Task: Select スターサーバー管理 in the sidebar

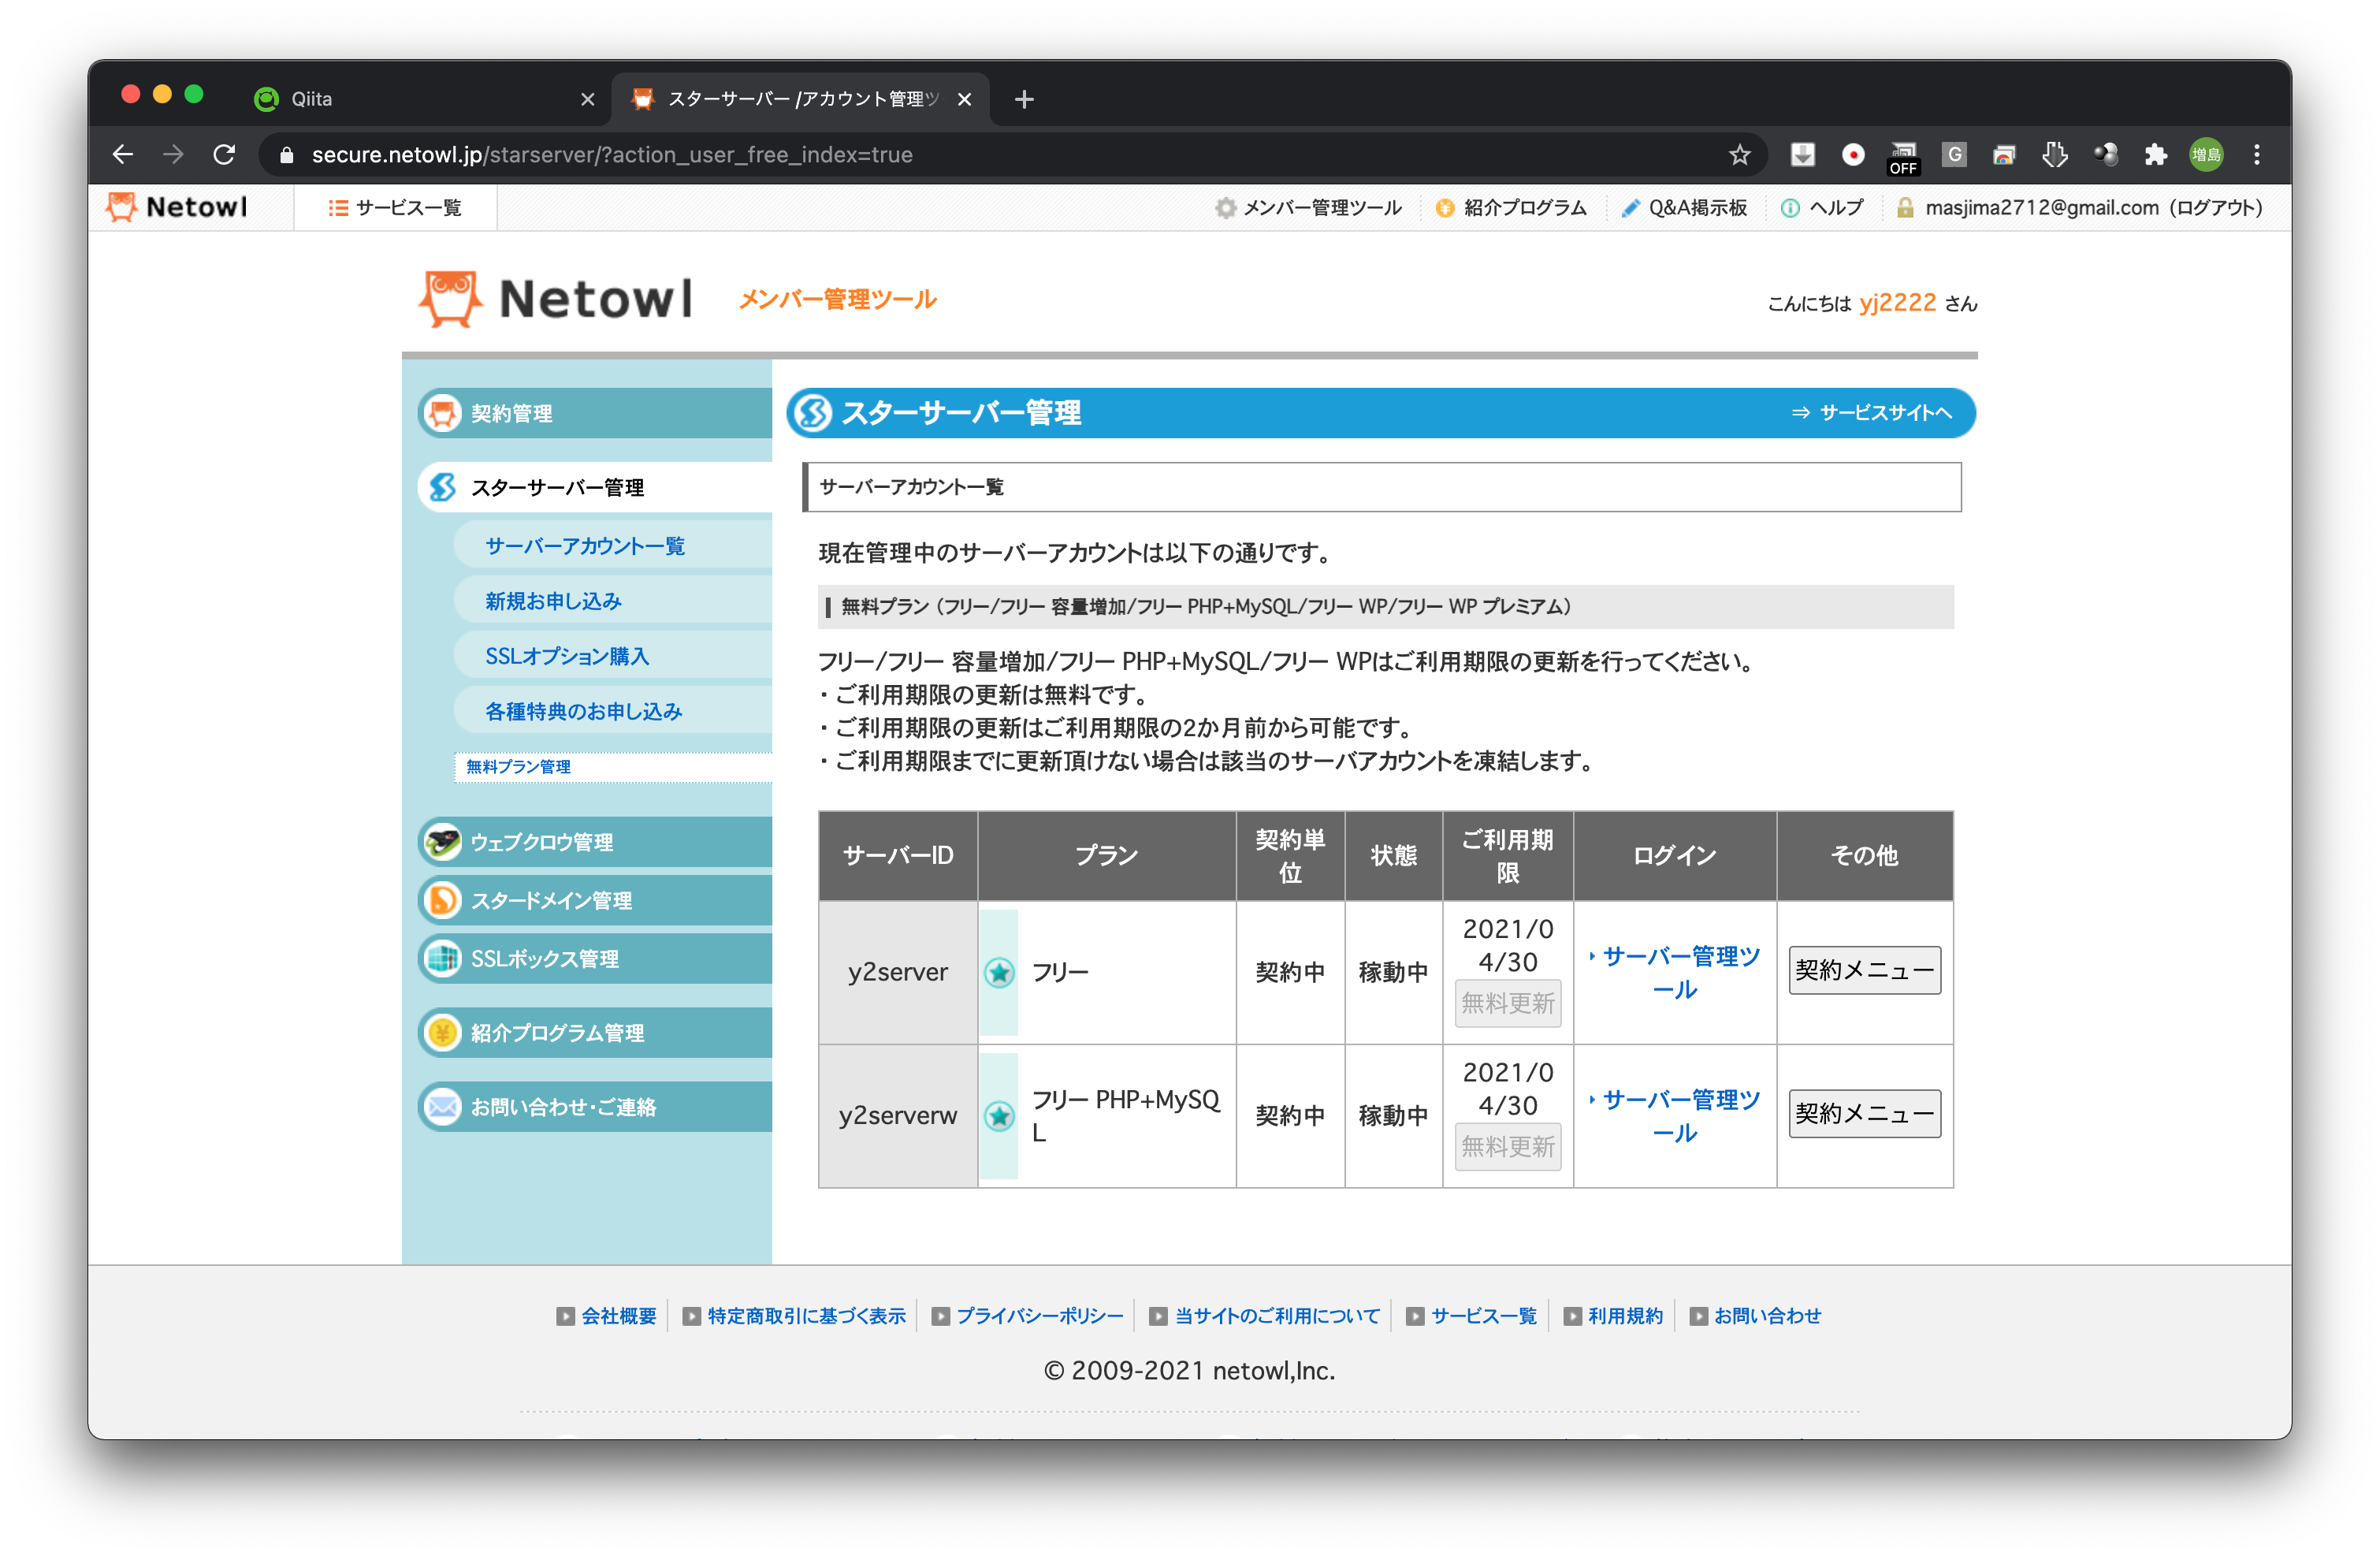Action: 596,487
